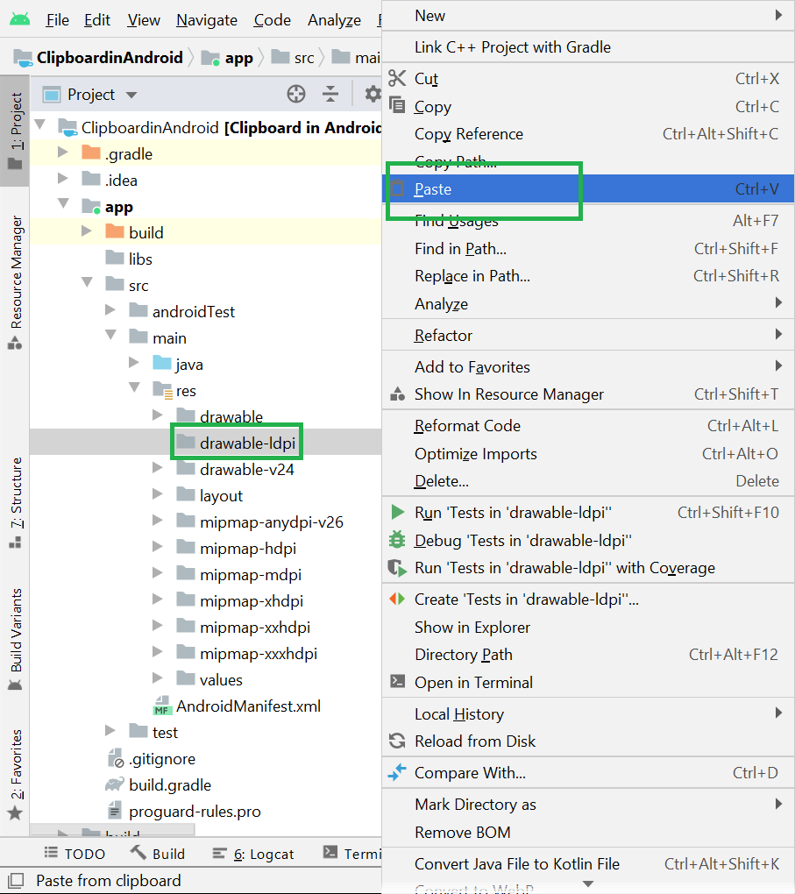Viewport: 795px width, 894px height.
Task: Click the res folder icon
Action: 162,390
